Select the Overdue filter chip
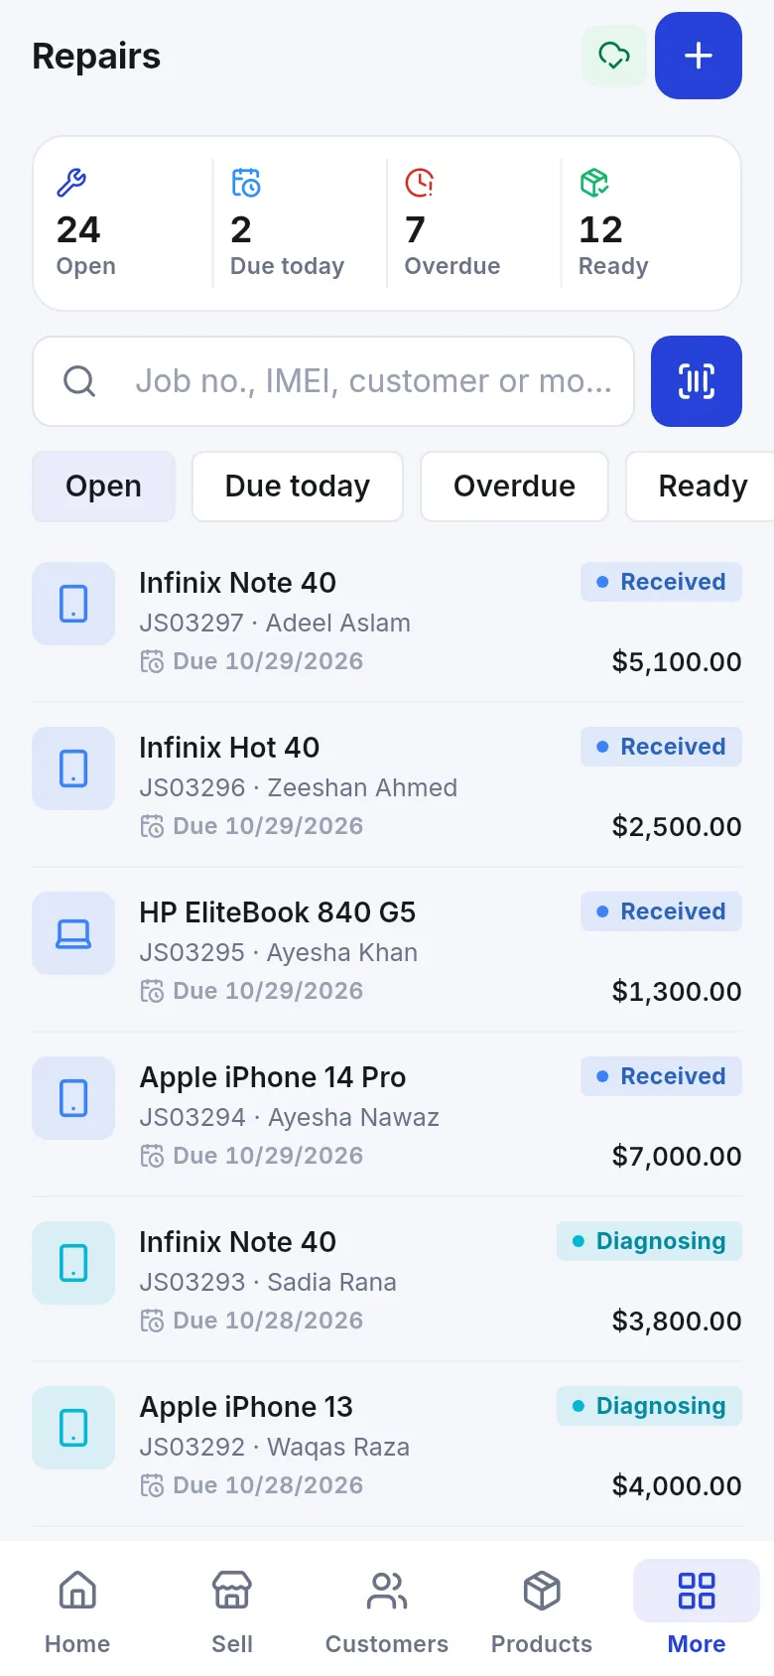This screenshot has height=1676, width=774. pos(514,487)
